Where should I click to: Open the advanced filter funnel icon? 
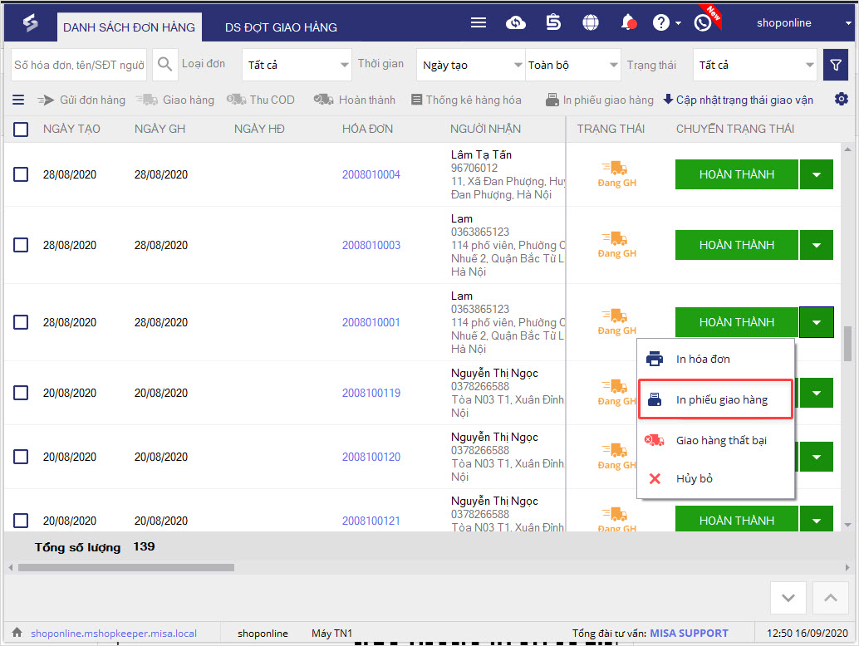pos(836,65)
